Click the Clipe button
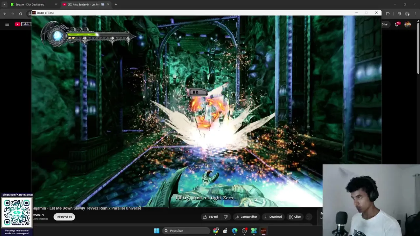The height and width of the screenshot is (236, 420). click(295, 217)
